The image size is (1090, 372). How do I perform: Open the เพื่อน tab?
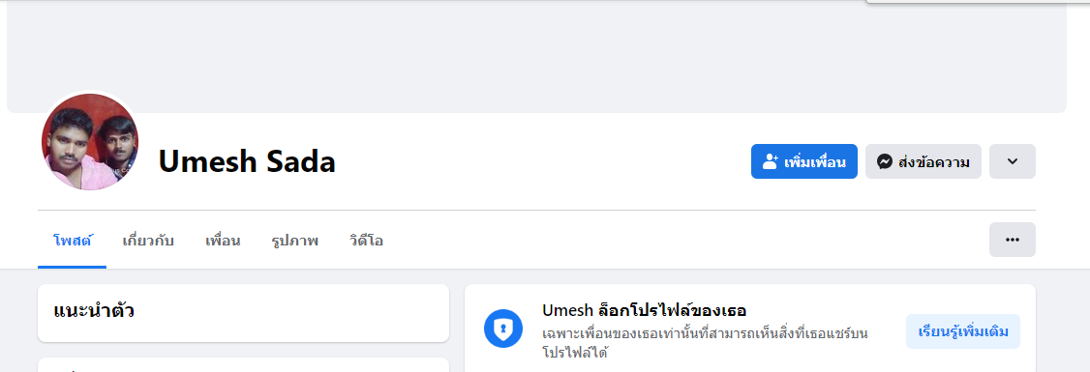(224, 241)
